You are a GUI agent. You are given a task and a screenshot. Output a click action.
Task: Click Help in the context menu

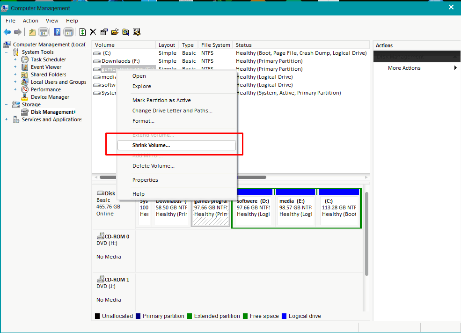176,194
